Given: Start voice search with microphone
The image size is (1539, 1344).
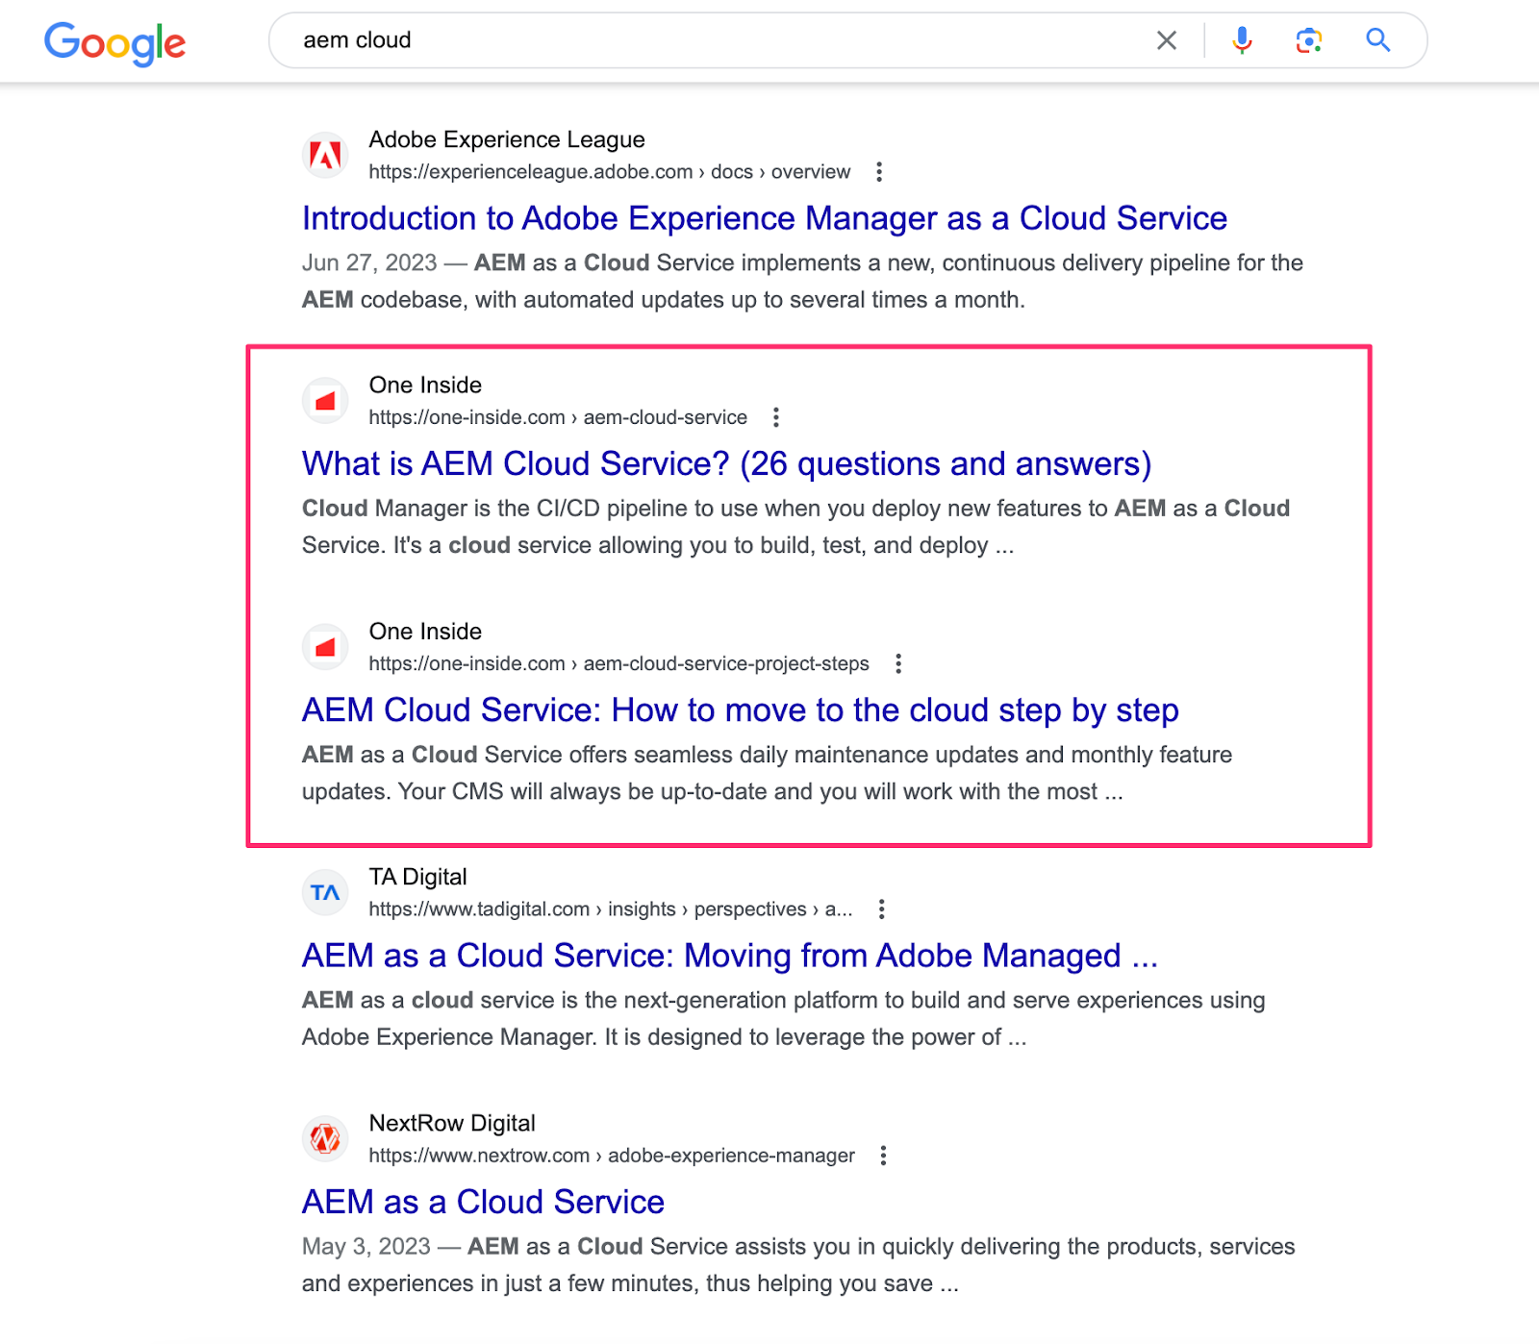Looking at the screenshot, I should pos(1242,40).
